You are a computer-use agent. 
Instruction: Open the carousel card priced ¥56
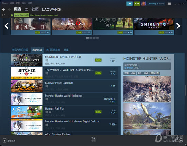click(113, 27)
